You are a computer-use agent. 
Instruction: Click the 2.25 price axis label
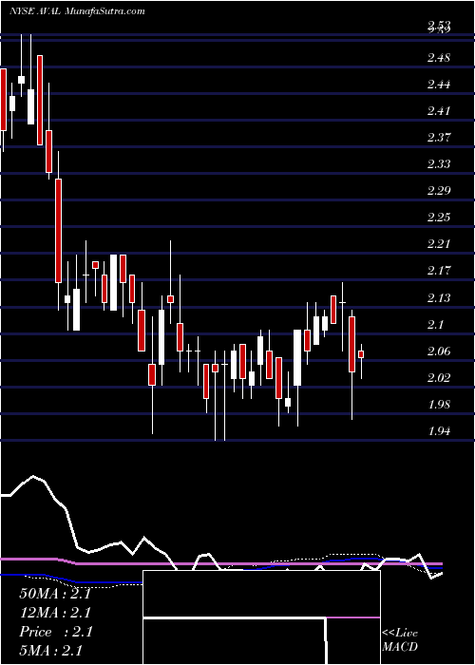pos(439,218)
